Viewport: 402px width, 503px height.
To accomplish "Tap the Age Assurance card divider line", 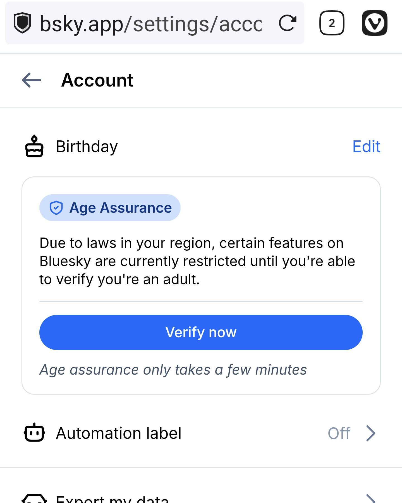I will coord(201,301).
